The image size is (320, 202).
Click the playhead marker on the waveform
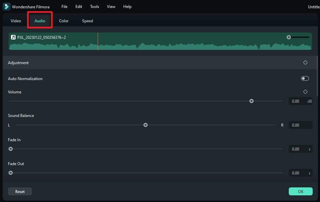click(98, 41)
